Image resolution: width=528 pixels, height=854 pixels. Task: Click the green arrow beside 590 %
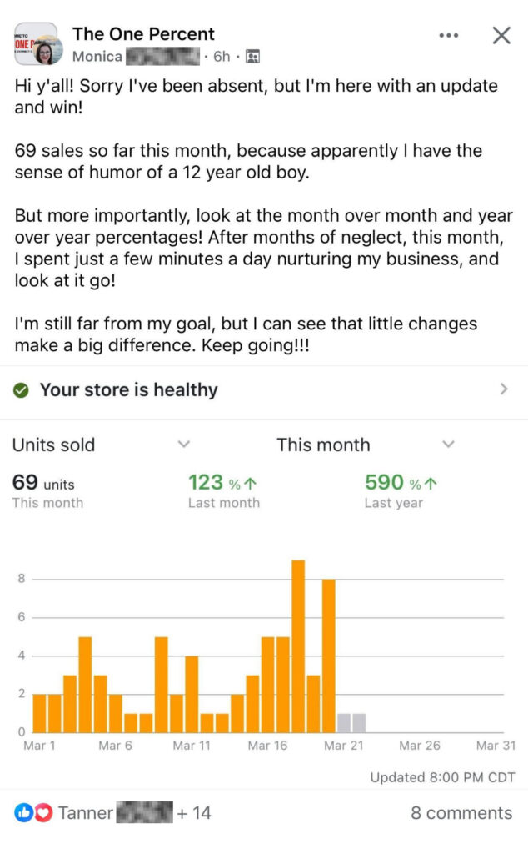tap(431, 483)
